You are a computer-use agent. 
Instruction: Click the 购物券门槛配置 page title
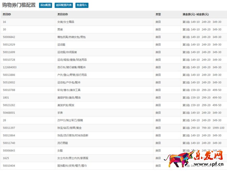(x=19, y=5)
